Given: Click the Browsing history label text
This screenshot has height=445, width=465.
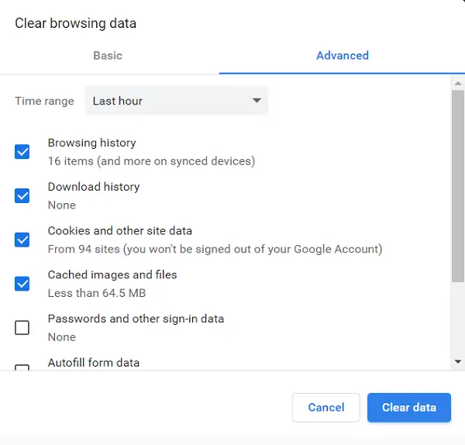Looking at the screenshot, I should coord(92,143).
